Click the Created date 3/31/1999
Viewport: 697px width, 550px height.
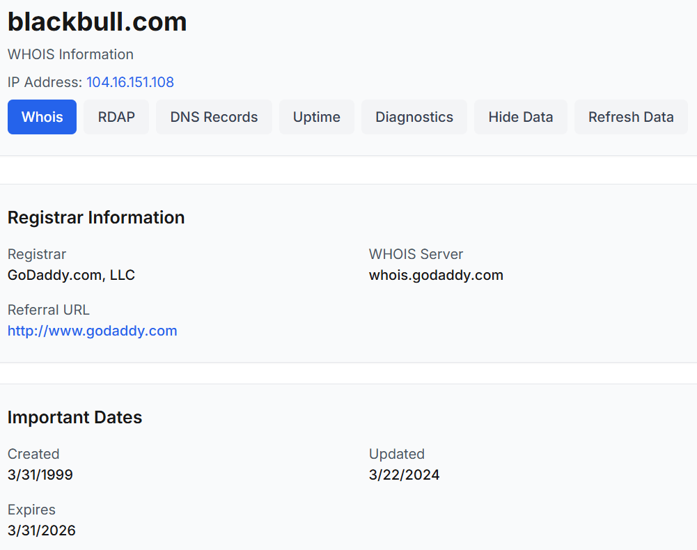40,475
